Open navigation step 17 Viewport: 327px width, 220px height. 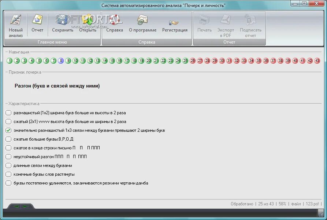coord(127,61)
